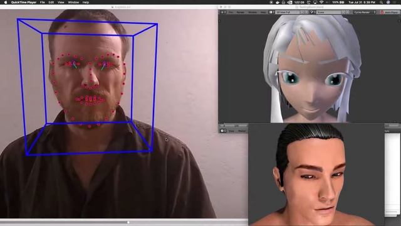Click the battery 100% indicator
401x226 pixels.
click(338, 3)
